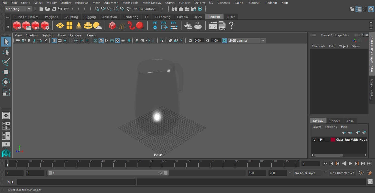The width and height of the screenshot is (375, 193).
Task: Toggle the P playback box of Glass_Jug layer
Action: (x=321, y=140)
